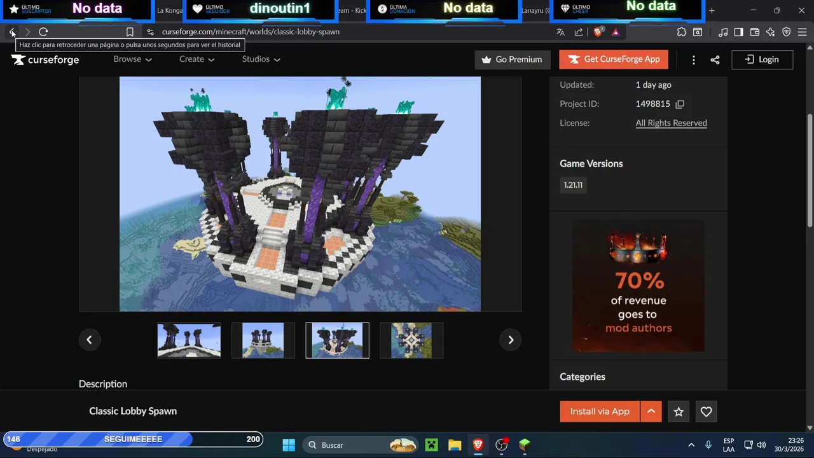
Task: Click the 70% revenue advertisement banner
Action: 638,286
